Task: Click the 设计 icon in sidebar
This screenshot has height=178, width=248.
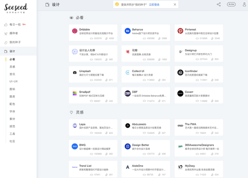Action: (x=6, y=51)
